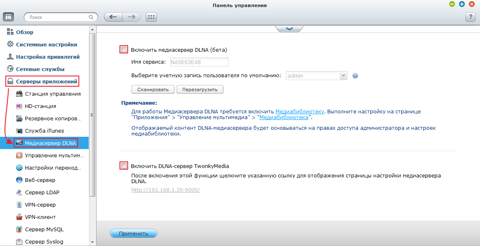This screenshot has width=480, height=246.
Task: Open help via the question mark button
Action: 470,17
